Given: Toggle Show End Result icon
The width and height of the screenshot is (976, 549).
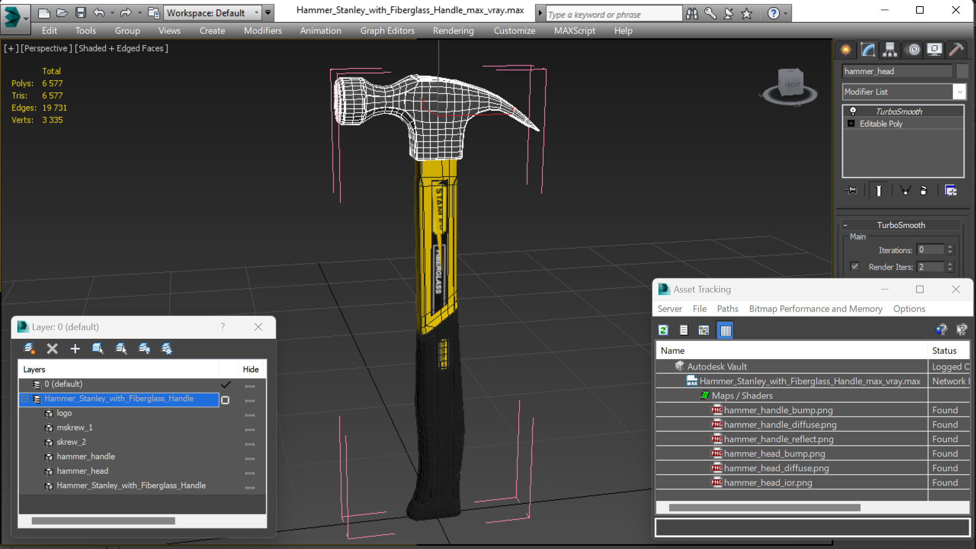Looking at the screenshot, I should click(878, 190).
